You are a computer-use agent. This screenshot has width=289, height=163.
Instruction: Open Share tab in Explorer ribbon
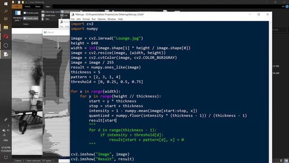pos(38,6)
